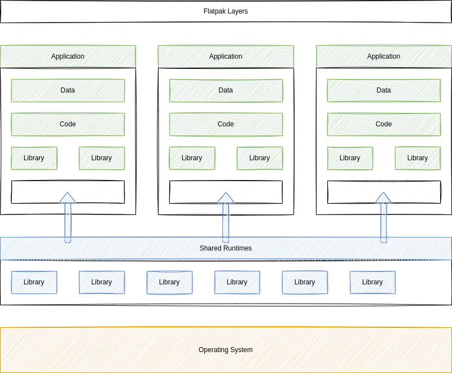
Task: Select first blue Library under Shared Runtimes
Action: (34, 283)
